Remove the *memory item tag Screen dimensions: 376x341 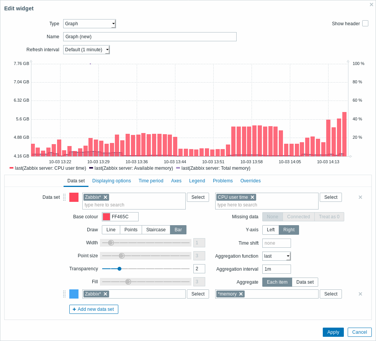241,294
